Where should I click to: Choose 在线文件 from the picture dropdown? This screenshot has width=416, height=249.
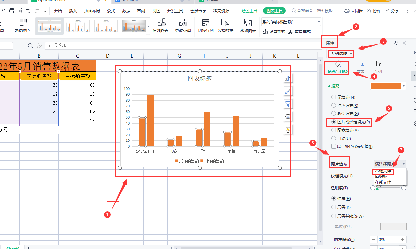pyautogui.click(x=383, y=182)
